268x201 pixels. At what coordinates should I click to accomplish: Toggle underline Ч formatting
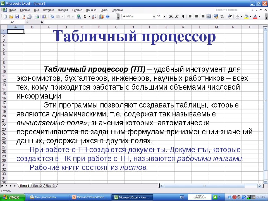(x=183, y=16)
